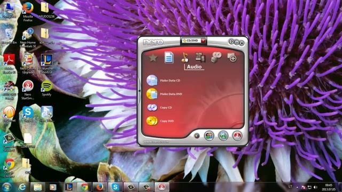Open the Favorites star category in Nero
This screenshot has width=342, height=192.
(153, 58)
